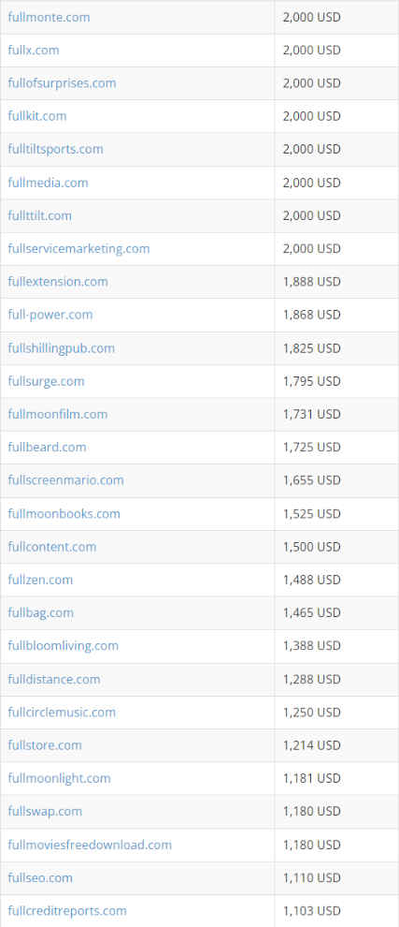Open the fullseo.com link
The width and height of the screenshot is (399, 927).
click(x=40, y=878)
